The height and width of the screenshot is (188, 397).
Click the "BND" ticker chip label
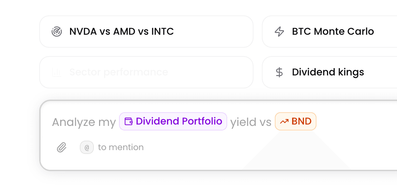(x=301, y=121)
